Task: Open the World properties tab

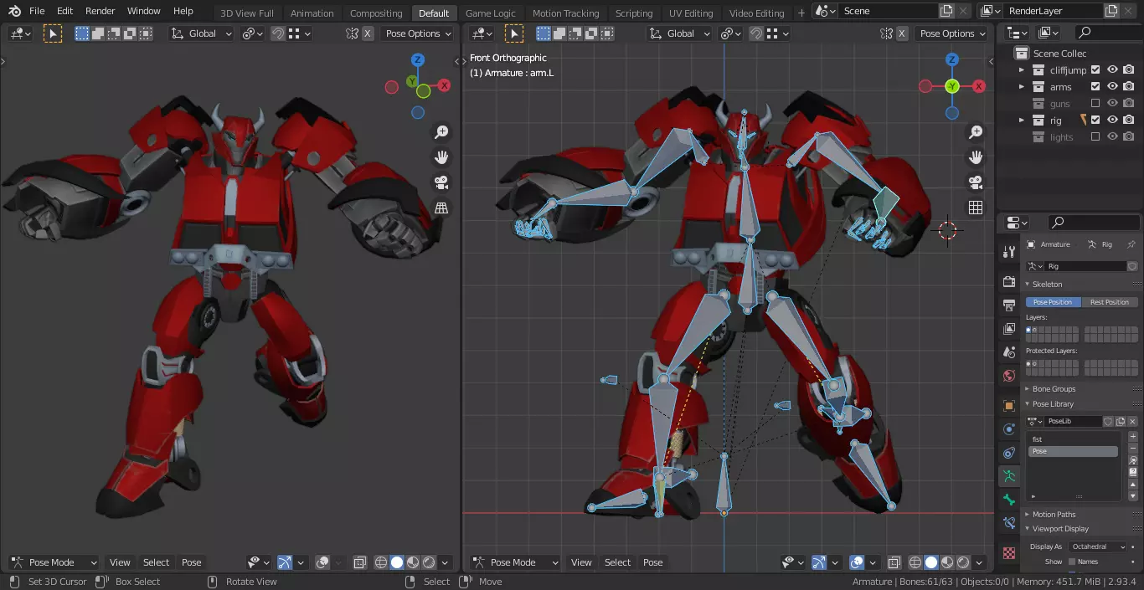Action: click(x=1009, y=376)
